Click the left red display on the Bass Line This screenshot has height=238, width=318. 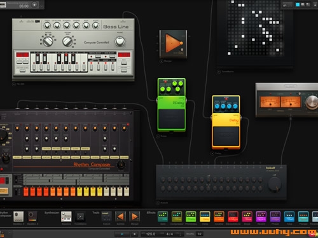click(x=22, y=55)
